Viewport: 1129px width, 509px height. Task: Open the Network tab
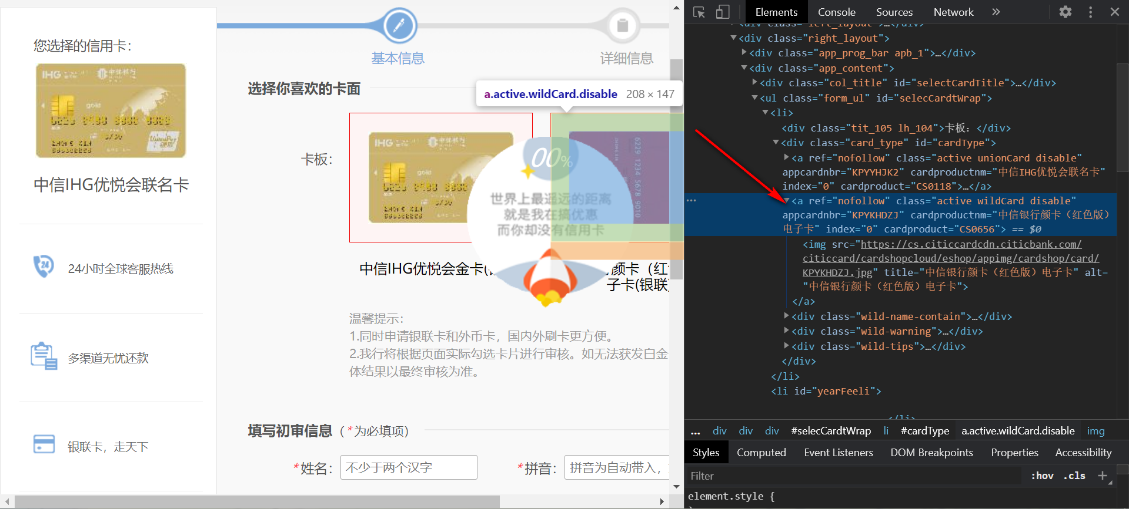click(953, 12)
